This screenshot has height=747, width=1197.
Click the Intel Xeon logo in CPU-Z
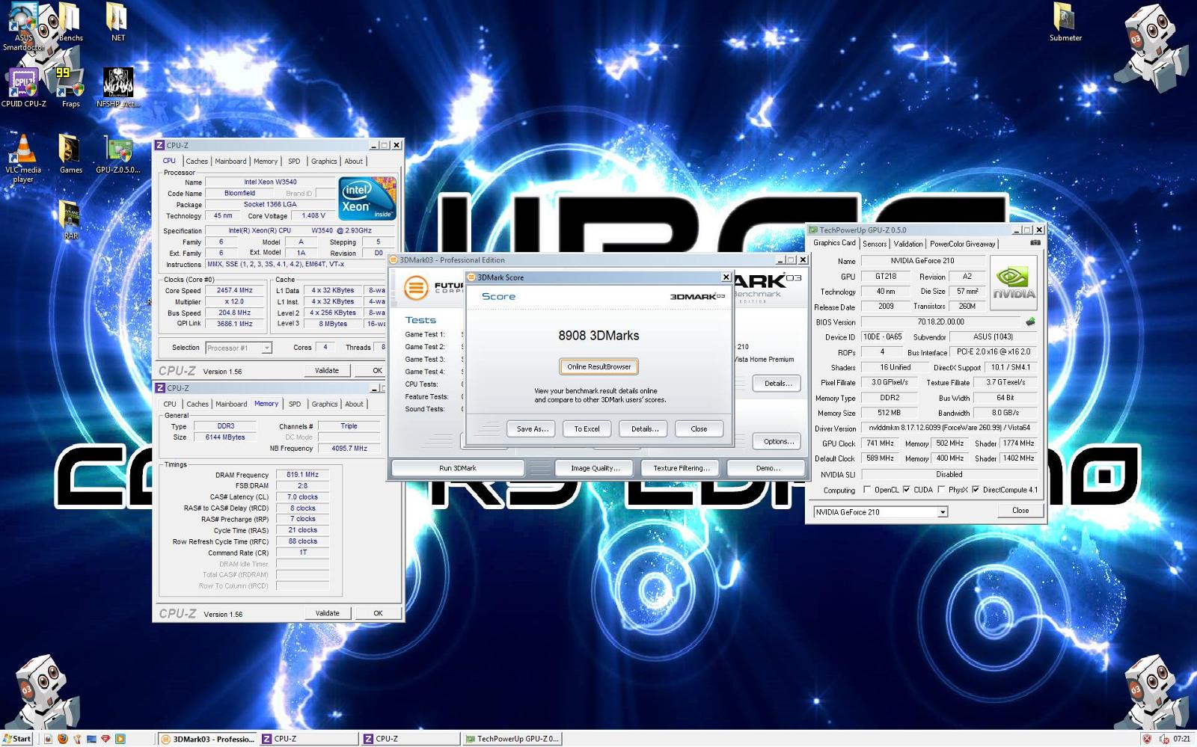click(367, 198)
